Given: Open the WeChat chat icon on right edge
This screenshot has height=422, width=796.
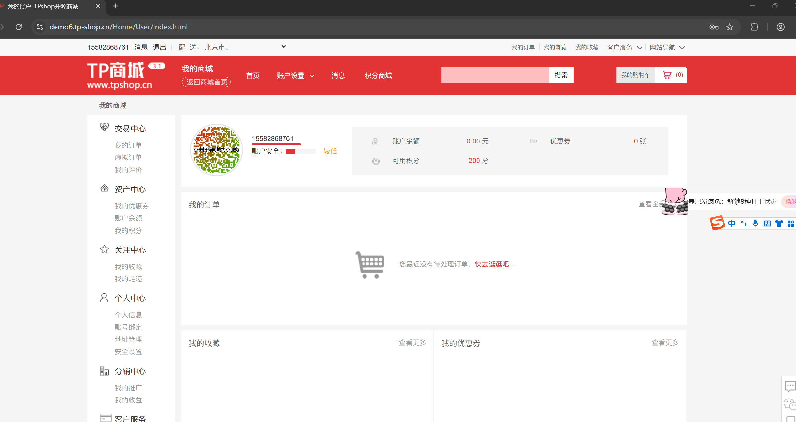Looking at the screenshot, I should tap(790, 404).
